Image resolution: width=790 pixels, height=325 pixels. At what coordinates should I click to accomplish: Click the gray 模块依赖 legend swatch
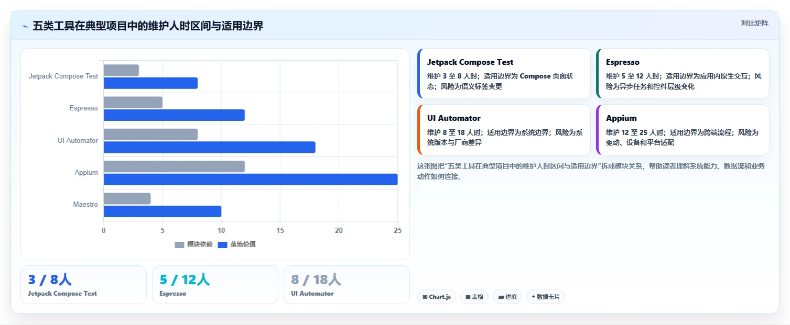pyautogui.click(x=180, y=244)
